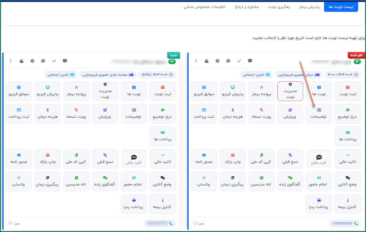Viewport: 366px width, 232px height.
Task: Open three-dots menu in the "جدید" card header
Action: point(11,61)
